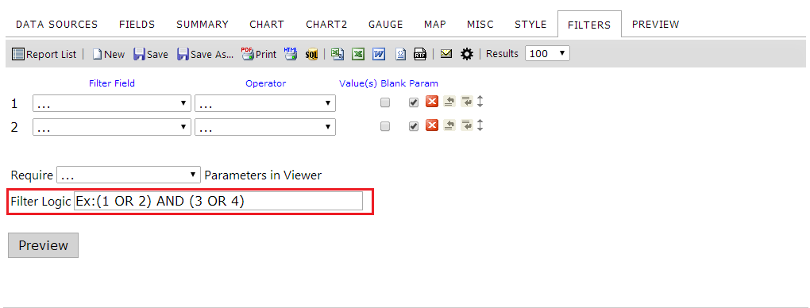Click the Blank column header
The width and height of the screenshot is (810, 308).
tap(393, 83)
